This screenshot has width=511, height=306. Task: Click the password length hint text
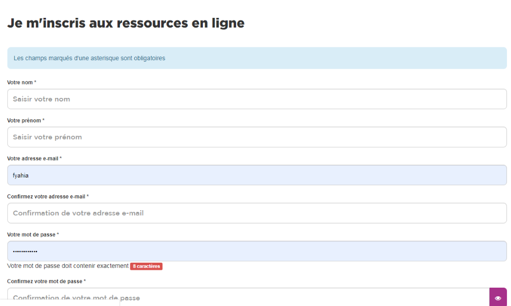tap(68, 266)
